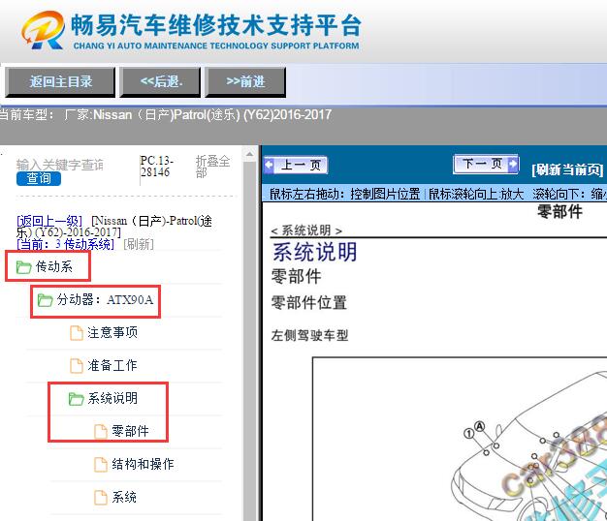Screen dimensions: 607x521
Task: Click the 折叠全部 collapse-all link
Action: [x=212, y=167]
